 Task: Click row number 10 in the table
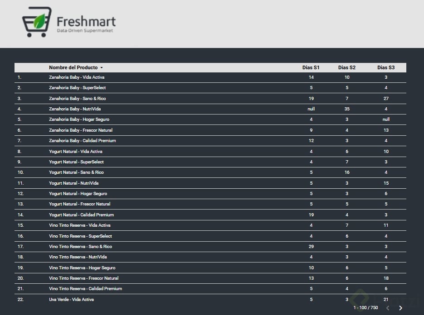[20, 172]
